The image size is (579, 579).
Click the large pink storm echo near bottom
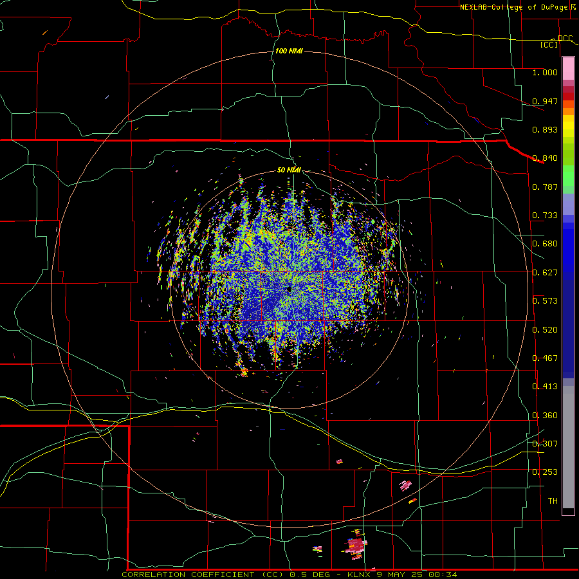pos(356,546)
